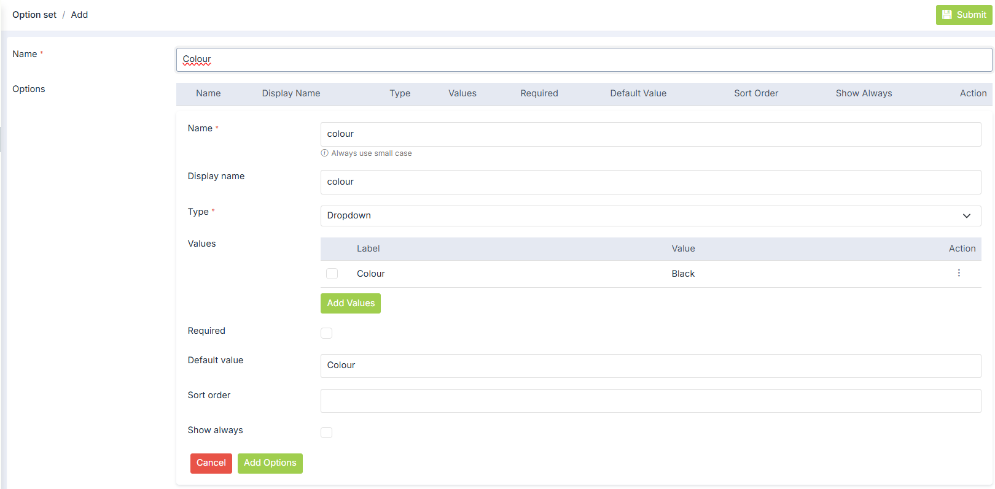
Task: Click the Sort Order column header
Action: (x=755, y=93)
